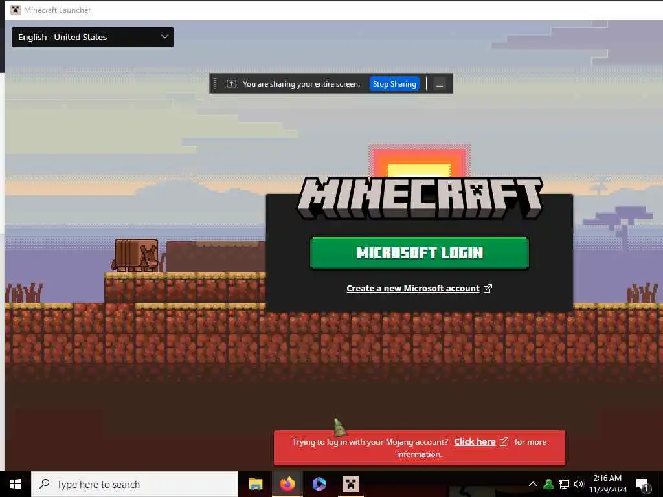Open the clock showing 2:16 AM
Viewport: 663px width, 497px height.
point(607,484)
